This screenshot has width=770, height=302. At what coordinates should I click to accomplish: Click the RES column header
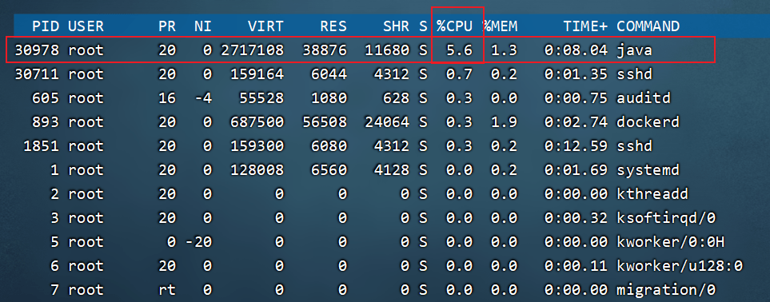(x=333, y=26)
